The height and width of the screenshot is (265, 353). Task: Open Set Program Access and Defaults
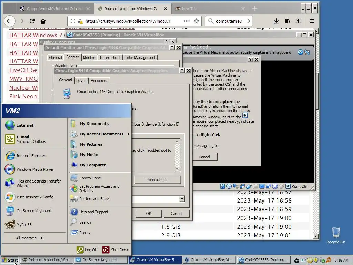coord(100,188)
